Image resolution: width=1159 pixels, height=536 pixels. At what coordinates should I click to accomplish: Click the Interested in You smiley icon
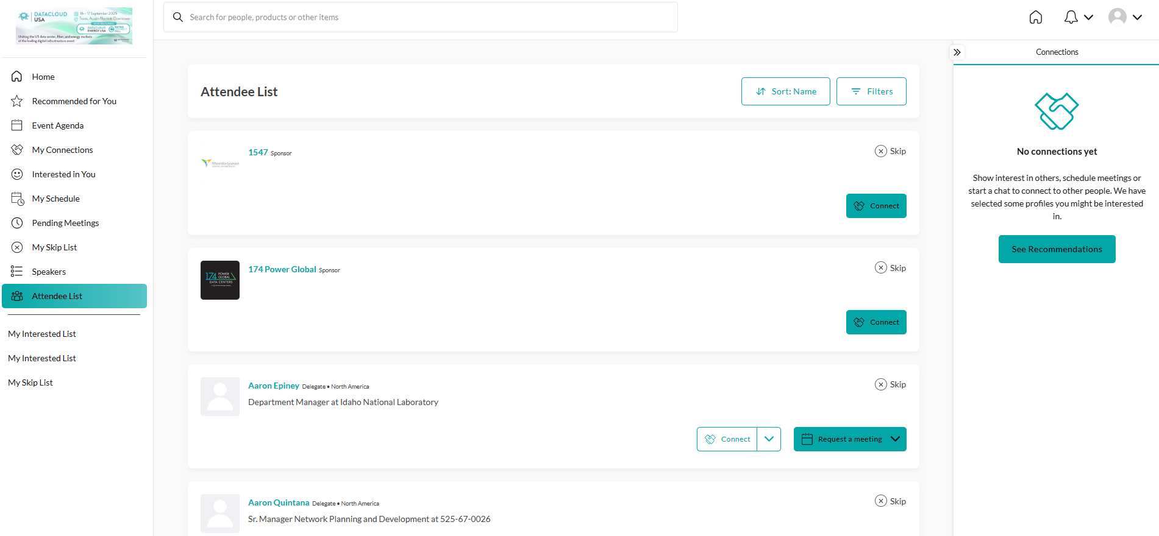(17, 174)
